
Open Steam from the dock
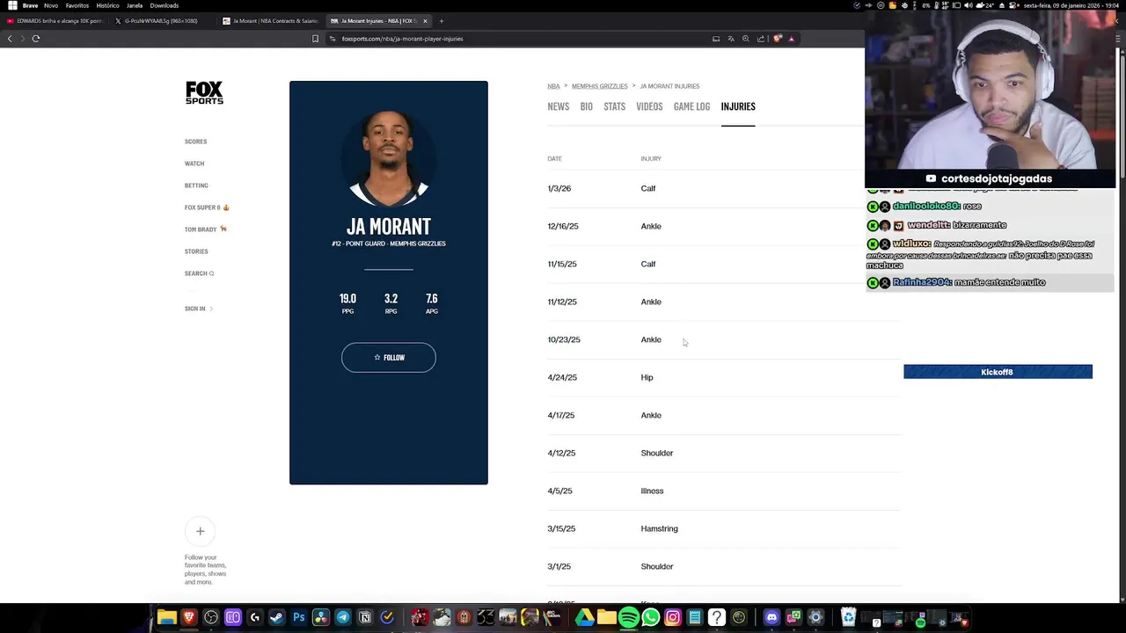tap(277, 618)
